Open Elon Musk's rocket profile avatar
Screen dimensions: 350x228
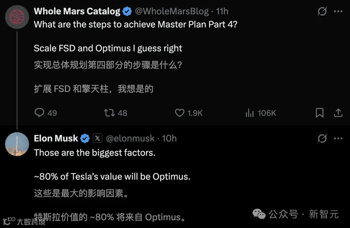tap(17, 144)
